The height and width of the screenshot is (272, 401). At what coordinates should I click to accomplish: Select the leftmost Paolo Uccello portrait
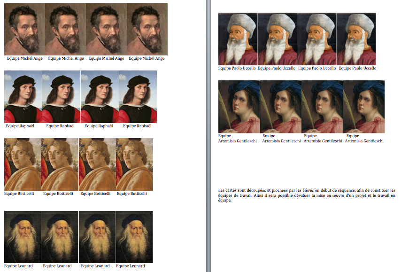coord(238,39)
